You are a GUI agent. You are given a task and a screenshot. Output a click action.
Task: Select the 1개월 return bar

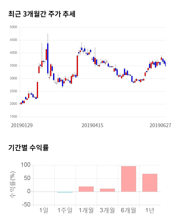point(86,189)
